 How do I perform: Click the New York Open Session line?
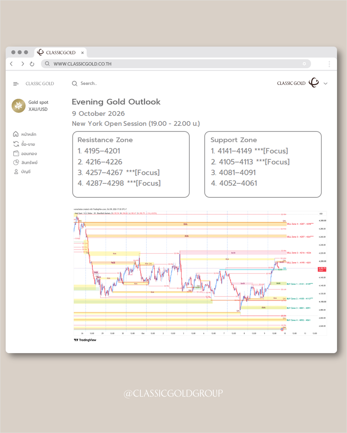pos(136,124)
